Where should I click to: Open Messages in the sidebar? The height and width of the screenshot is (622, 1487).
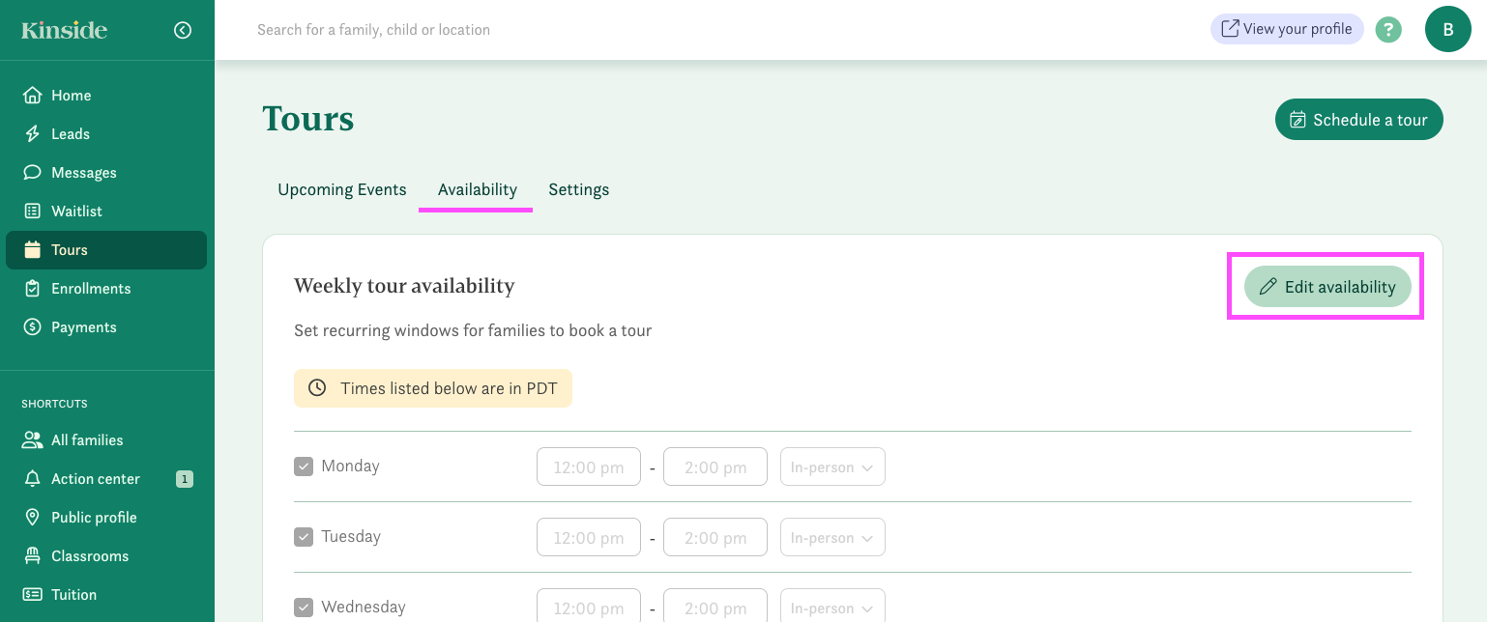(x=83, y=173)
